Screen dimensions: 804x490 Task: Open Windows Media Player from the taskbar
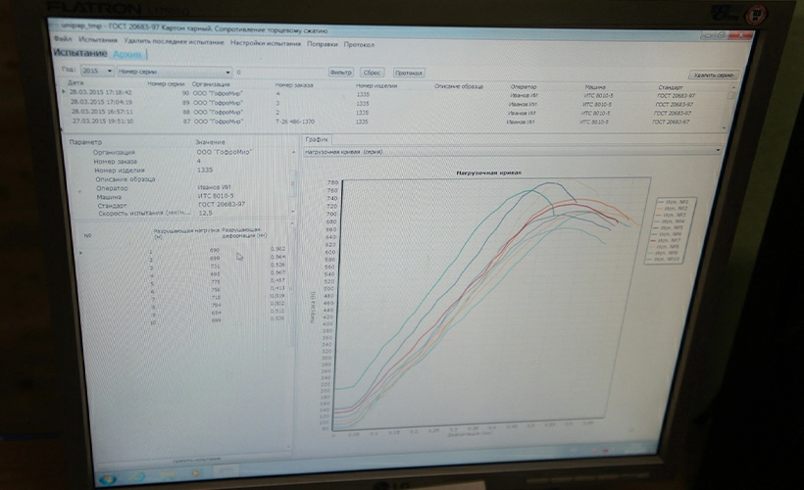pyautogui.click(x=196, y=473)
